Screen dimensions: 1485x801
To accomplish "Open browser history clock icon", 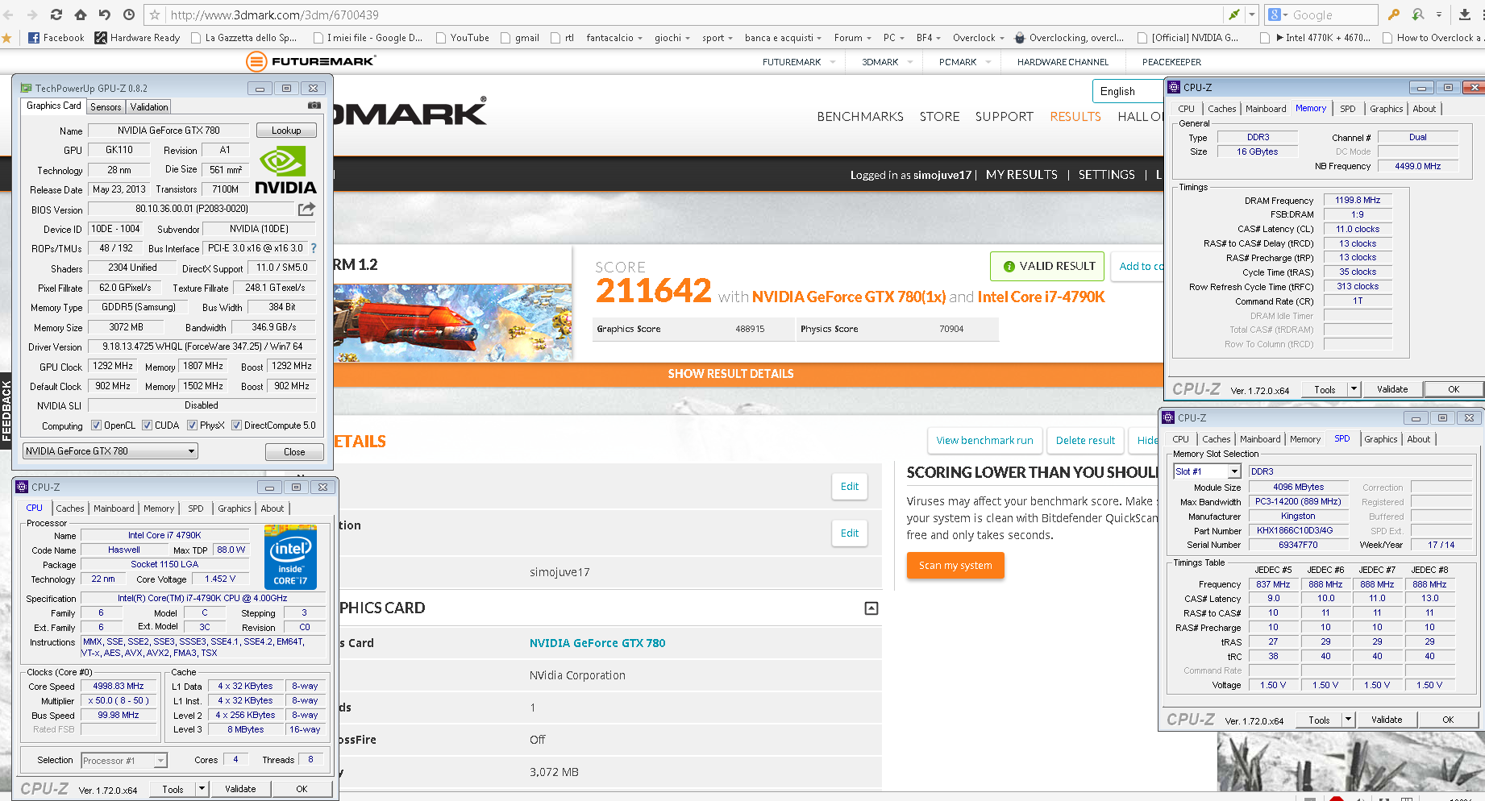I will 129,15.
